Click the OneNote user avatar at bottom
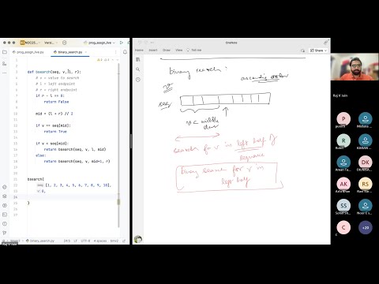This screenshot has height=284, width=379. [138, 239]
